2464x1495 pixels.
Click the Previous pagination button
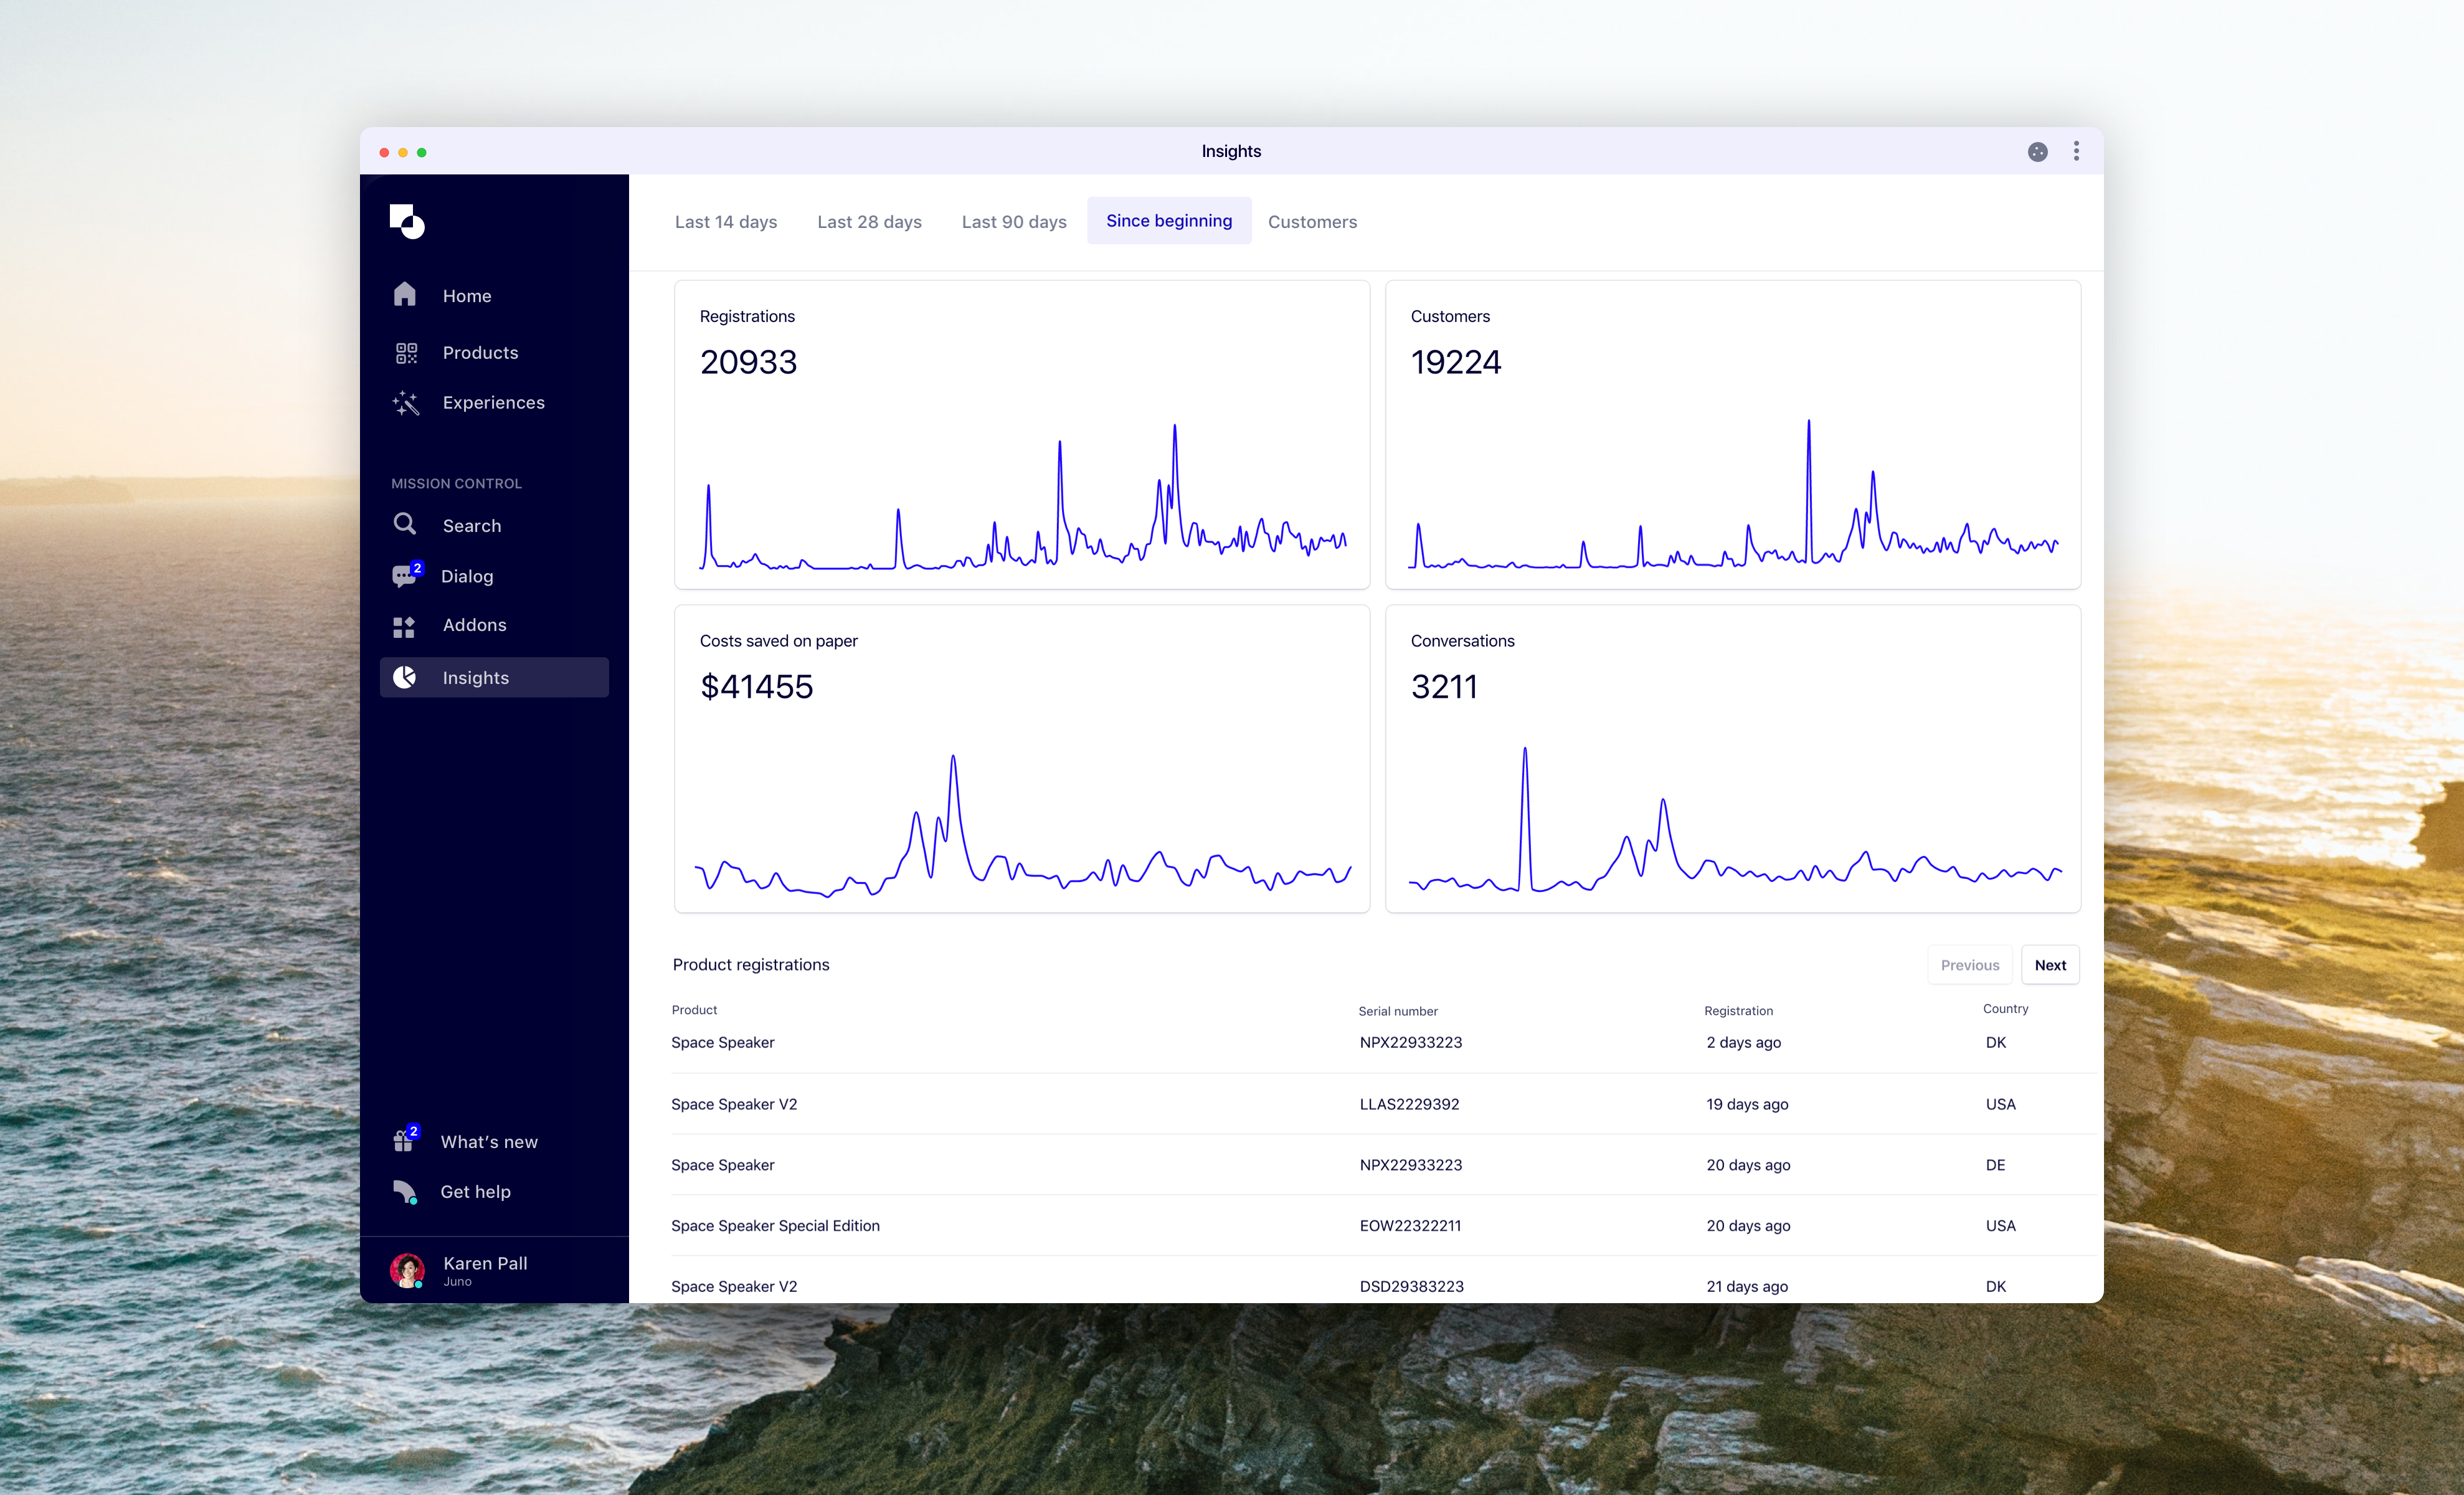pyautogui.click(x=1969, y=965)
